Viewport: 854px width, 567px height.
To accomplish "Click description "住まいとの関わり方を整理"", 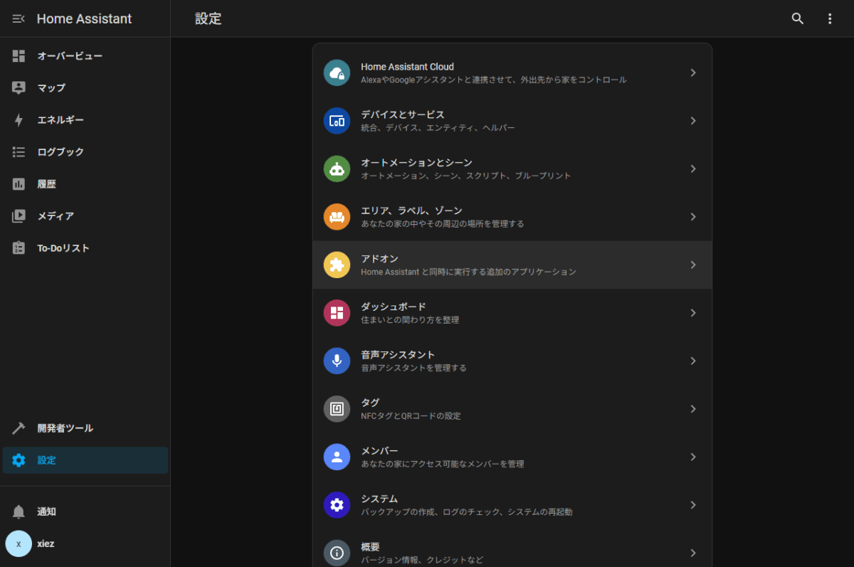I will (410, 320).
